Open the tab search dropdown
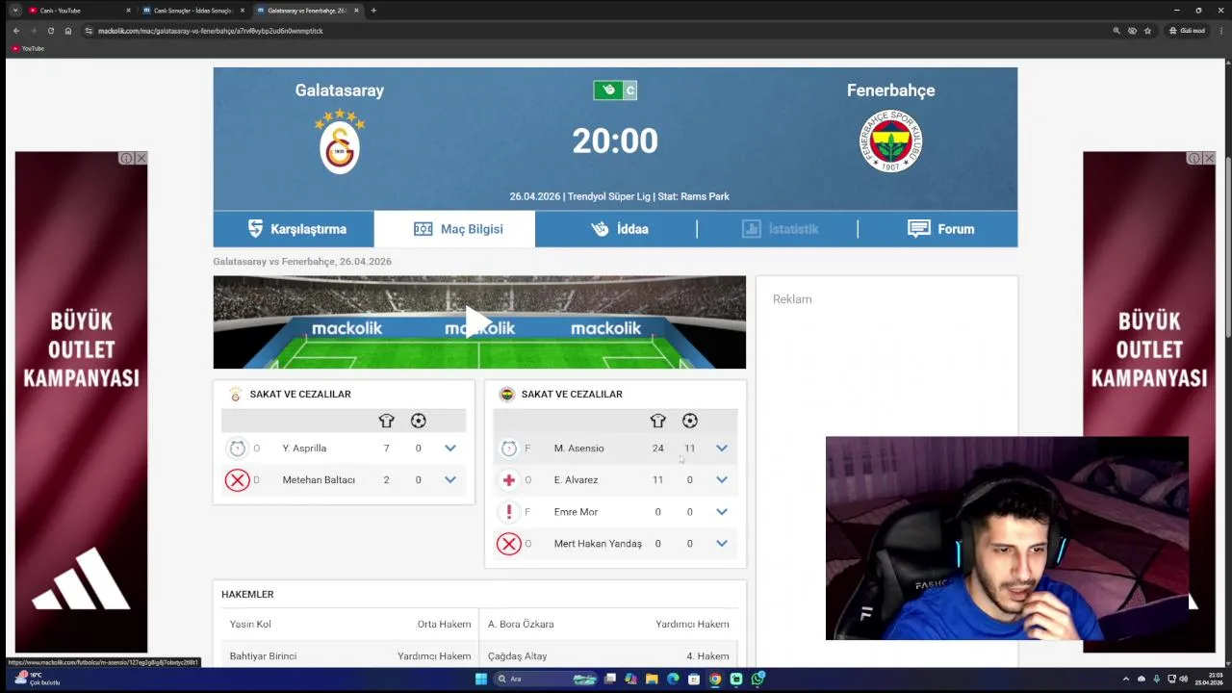The width and height of the screenshot is (1232, 693). (x=14, y=11)
